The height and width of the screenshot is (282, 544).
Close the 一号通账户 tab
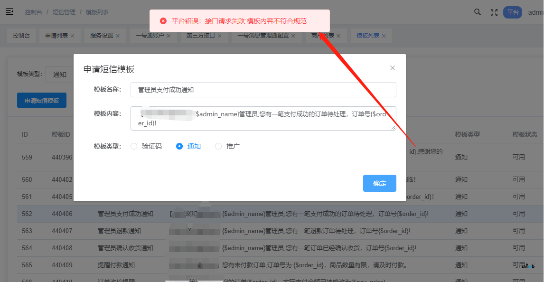(169, 36)
